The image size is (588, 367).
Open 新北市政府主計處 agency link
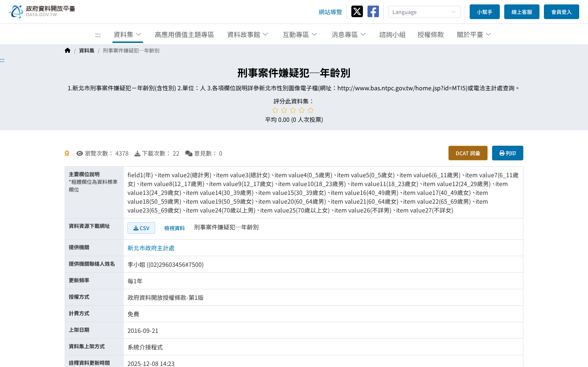tap(151, 248)
